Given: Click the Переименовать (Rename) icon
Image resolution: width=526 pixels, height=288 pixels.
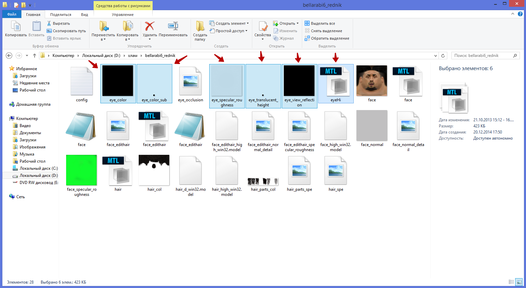Looking at the screenshot, I should tap(173, 26).
